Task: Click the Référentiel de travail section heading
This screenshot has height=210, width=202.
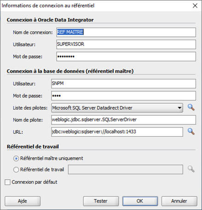Action: (x=33, y=146)
